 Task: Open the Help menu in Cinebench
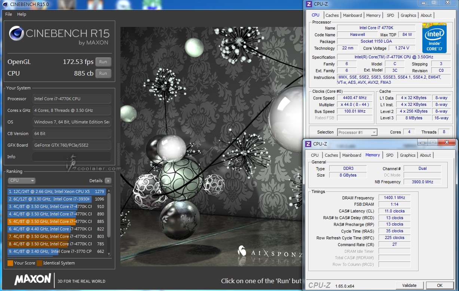[22, 14]
